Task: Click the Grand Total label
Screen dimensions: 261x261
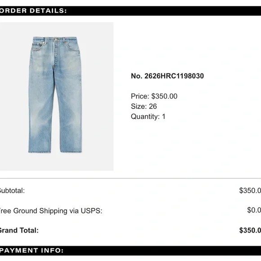Action: [19, 230]
